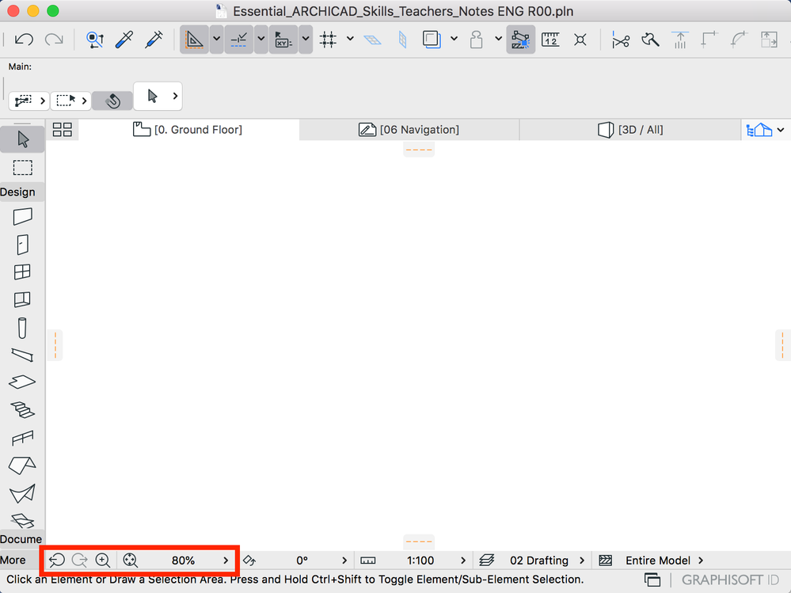791x593 pixels.
Task: Click the Measure ruler tool
Action: pyautogui.click(x=550, y=40)
